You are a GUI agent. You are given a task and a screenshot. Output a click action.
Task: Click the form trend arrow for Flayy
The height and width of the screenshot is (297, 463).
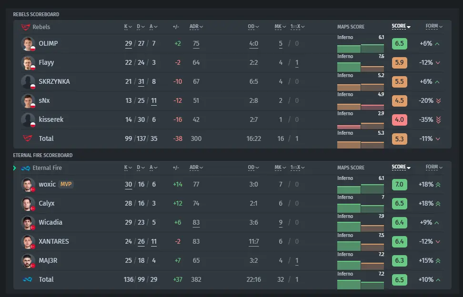click(438, 62)
